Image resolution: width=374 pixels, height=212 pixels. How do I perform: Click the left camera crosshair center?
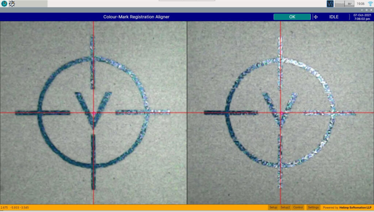93,113
